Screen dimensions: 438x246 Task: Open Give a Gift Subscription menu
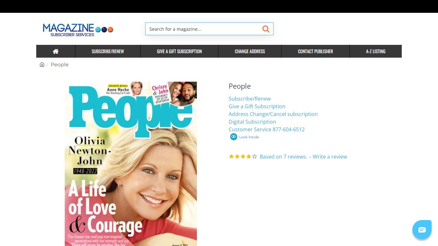[179, 51]
